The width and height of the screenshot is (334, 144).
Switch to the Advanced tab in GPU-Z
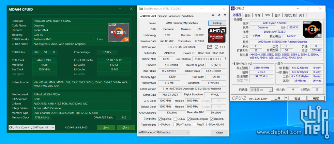pyautogui.click(x=174, y=16)
